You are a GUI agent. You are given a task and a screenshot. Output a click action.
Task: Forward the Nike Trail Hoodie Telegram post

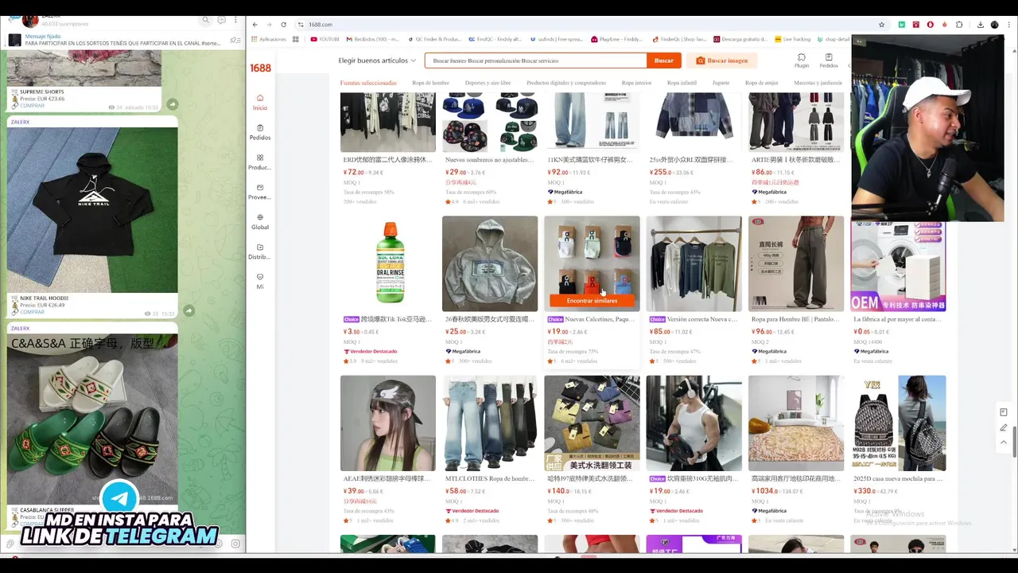click(x=188, y=310)
